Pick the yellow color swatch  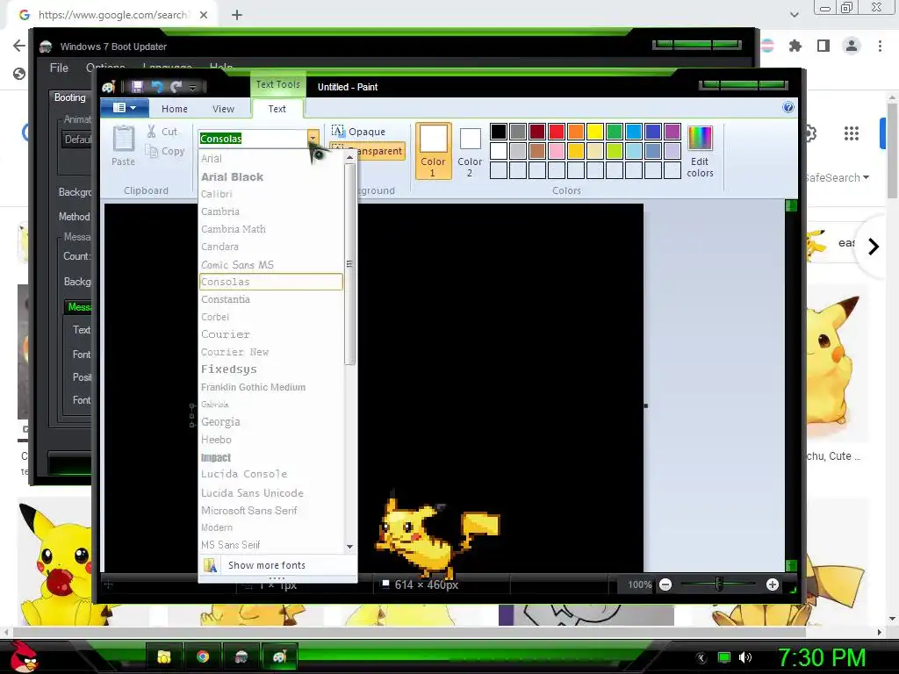[594, 132]
